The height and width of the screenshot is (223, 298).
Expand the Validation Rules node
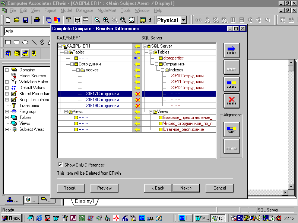pyautogui.click(x=7, y=82)
